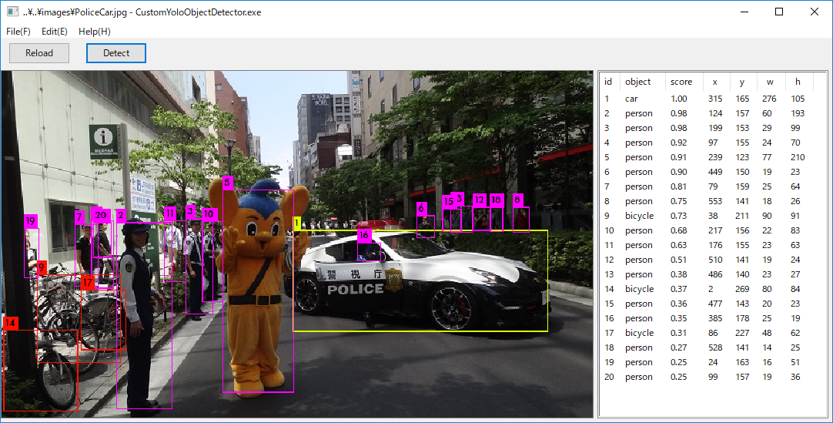Click detection label 11 on the sidewalk
Image resolution: width=833 pixels, height=423 pixels.
tap(170, 213)
